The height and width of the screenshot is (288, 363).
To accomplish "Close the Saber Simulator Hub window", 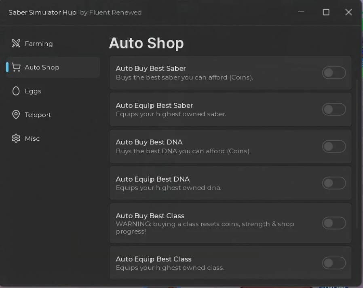I will pos(348,12).
